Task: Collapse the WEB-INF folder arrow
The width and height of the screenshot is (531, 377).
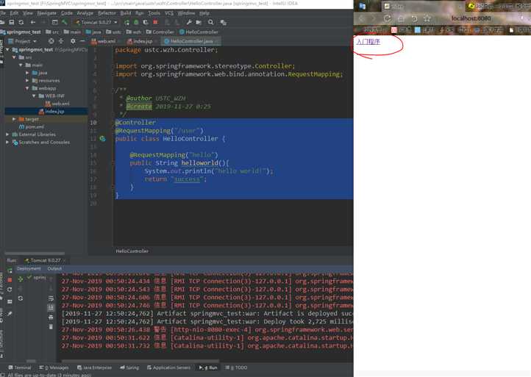Action: point(35,96)
